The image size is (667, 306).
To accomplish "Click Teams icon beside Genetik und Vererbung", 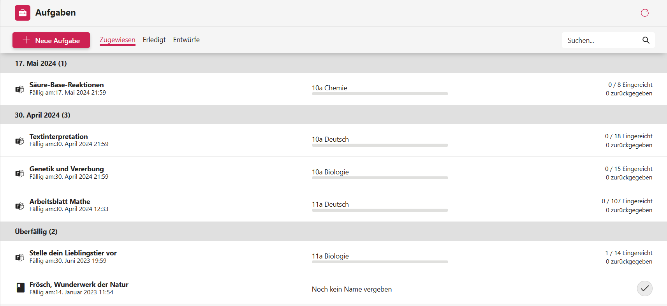I will [x=19, y=173].
